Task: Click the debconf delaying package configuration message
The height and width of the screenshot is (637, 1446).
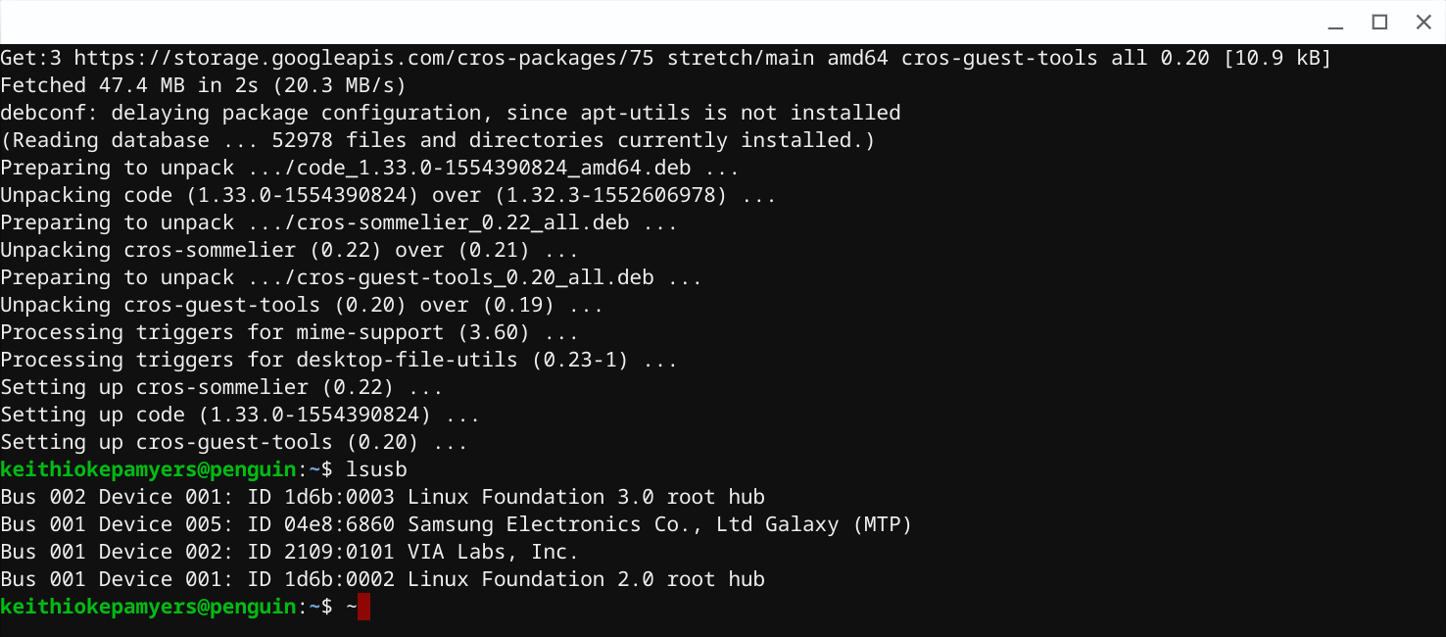Action: tap(450, 113)
